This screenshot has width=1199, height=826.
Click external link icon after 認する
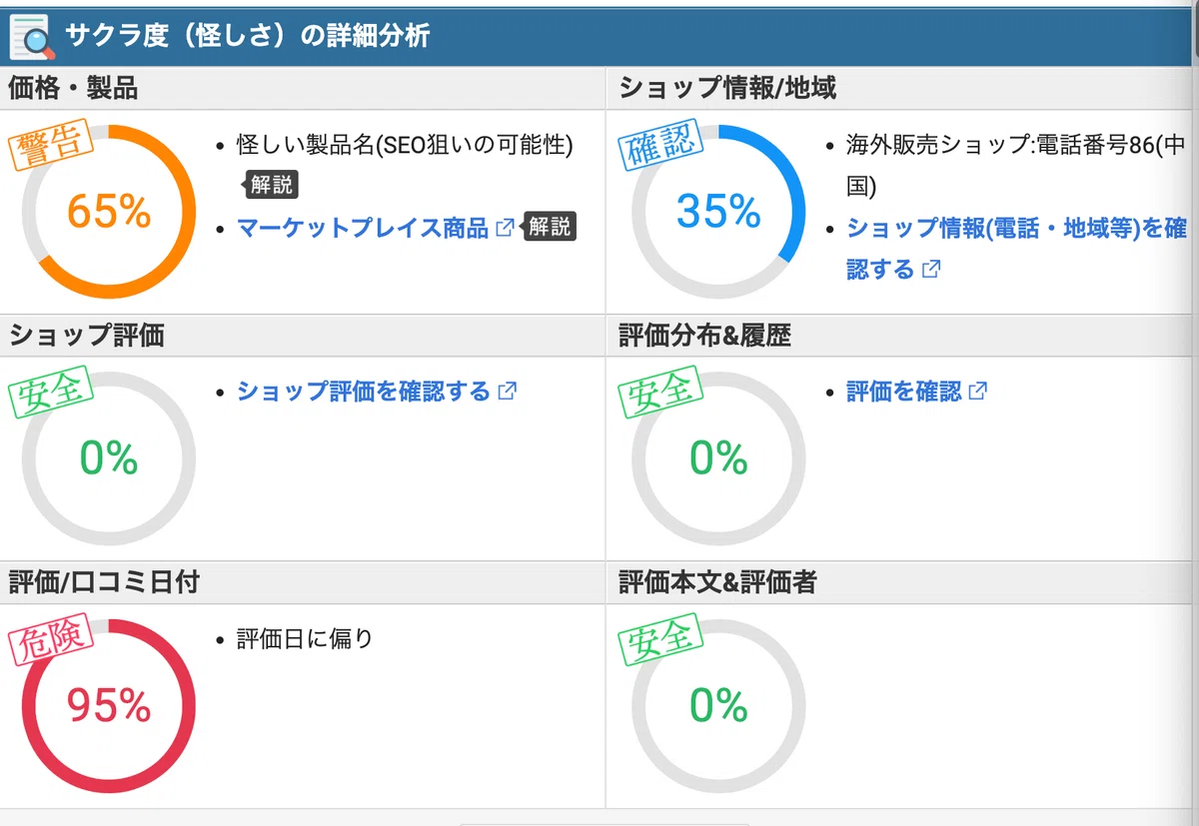coord(930,269)
